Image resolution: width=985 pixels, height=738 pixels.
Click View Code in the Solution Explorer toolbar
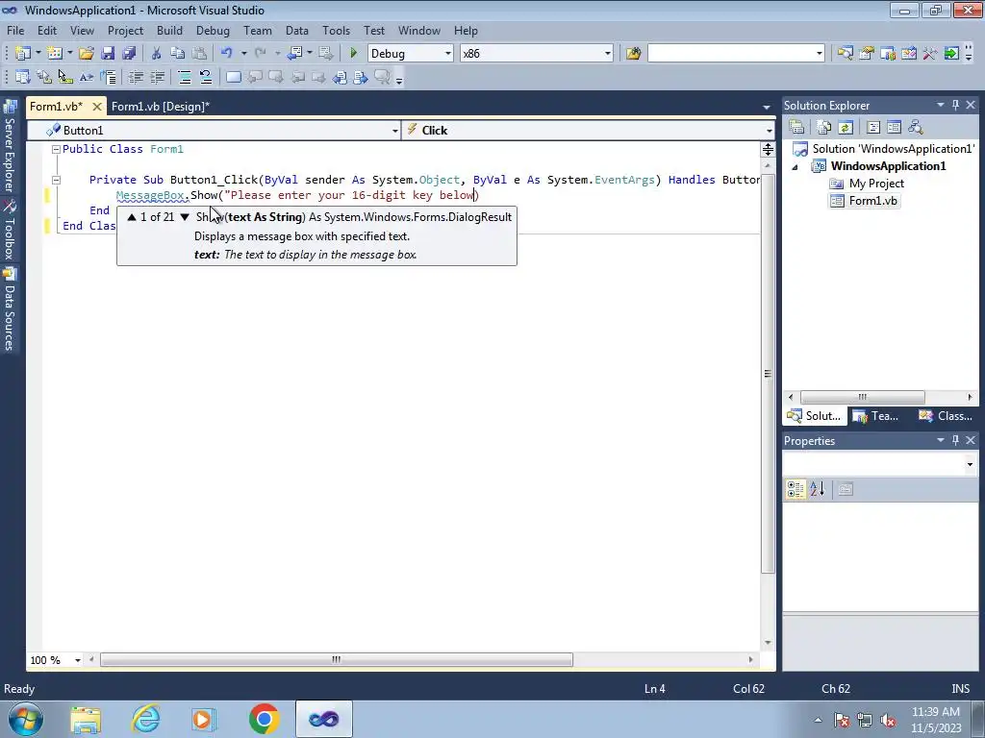pos(873,128)
